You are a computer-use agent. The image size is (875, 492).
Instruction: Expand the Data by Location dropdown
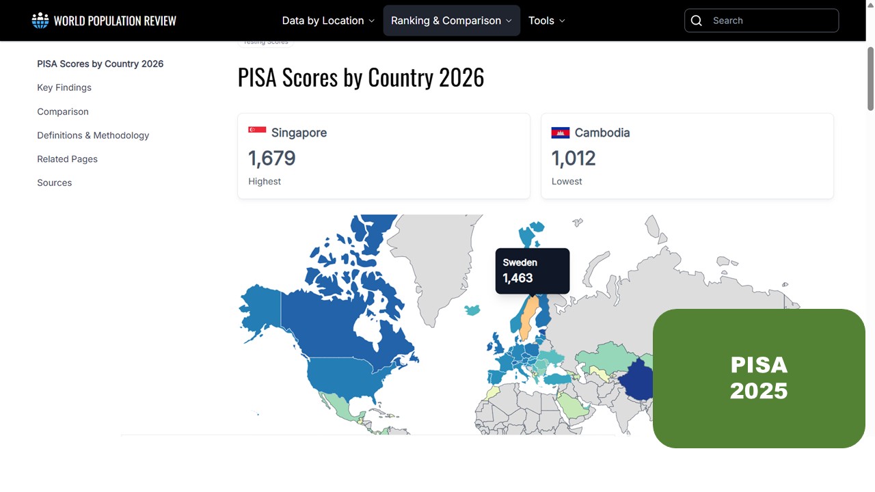tap(328, 20)
